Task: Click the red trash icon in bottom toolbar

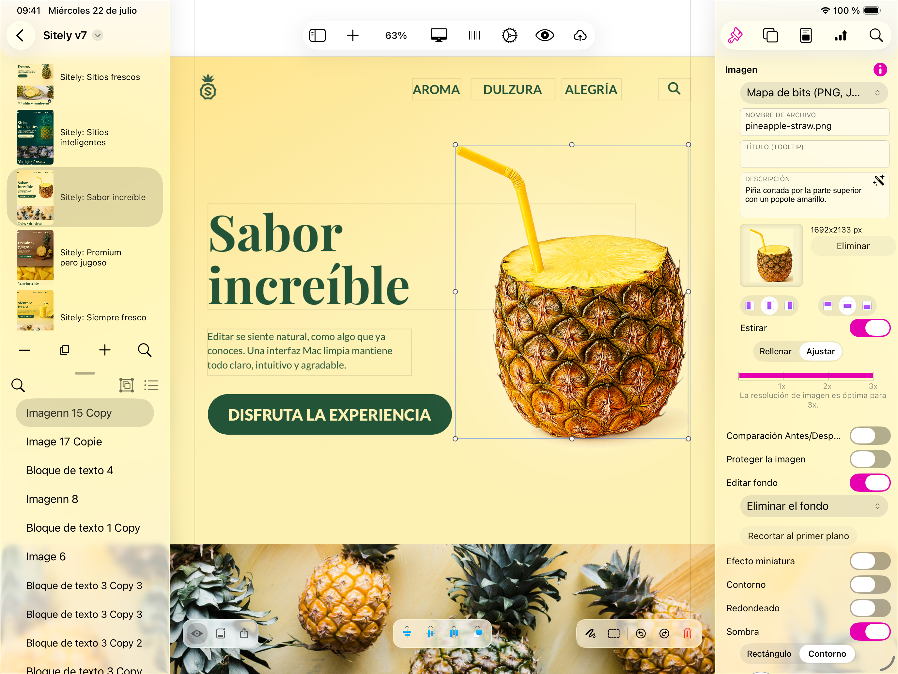Action: tap(687, 633)
